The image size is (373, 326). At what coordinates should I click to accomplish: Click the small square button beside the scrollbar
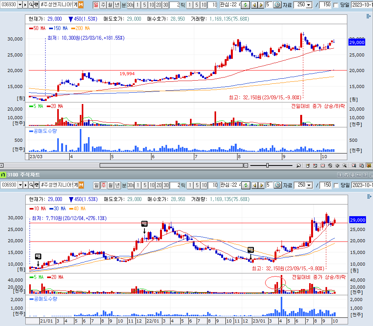pyautogui.click(x=246, y=165)
